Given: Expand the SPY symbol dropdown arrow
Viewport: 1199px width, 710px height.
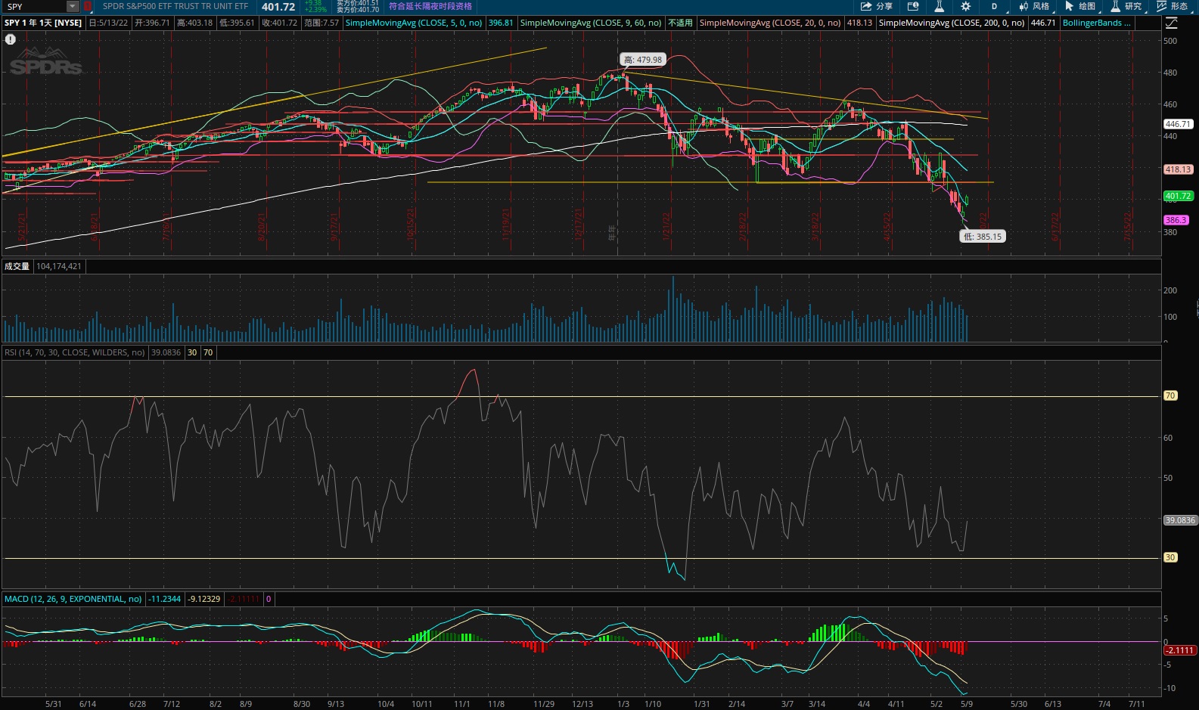Looking at the screenshot, I should pyautogui.click(x=73, y=6).
